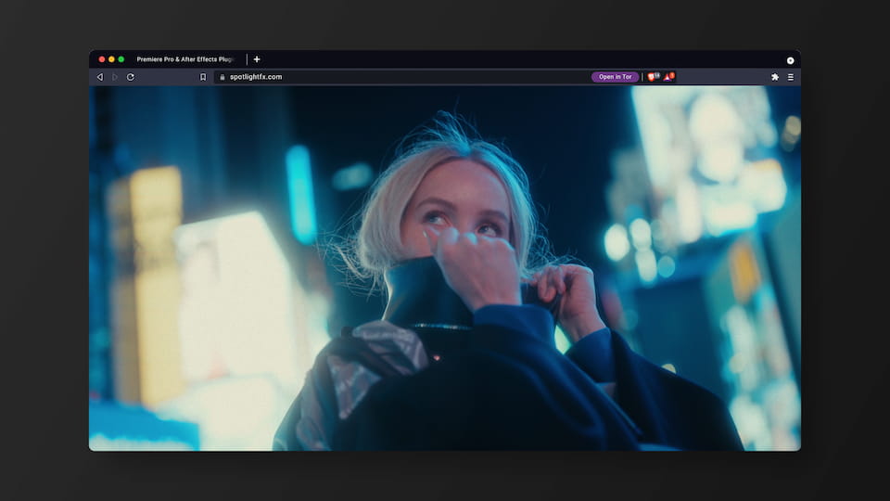Bookmark this page with the bookmark icon
Screen dimensions: 890x501
click(203, 77)
